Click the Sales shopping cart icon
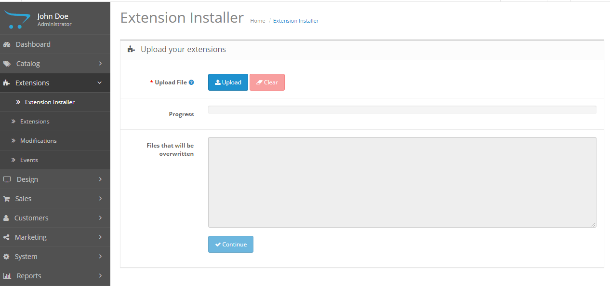This screenshot has height=286, width=610. tap(7, 199)
